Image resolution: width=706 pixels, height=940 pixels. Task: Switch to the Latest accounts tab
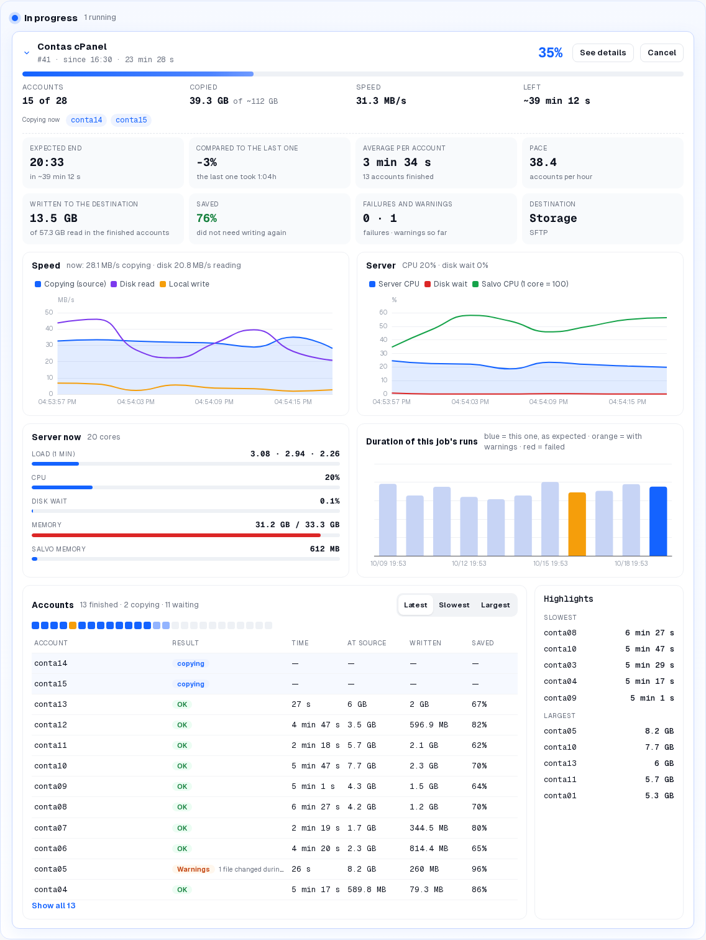416,605
